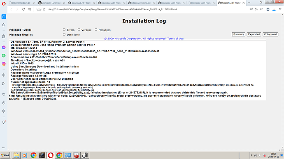Switch to the bing.com tab

(x=141, y=3)
